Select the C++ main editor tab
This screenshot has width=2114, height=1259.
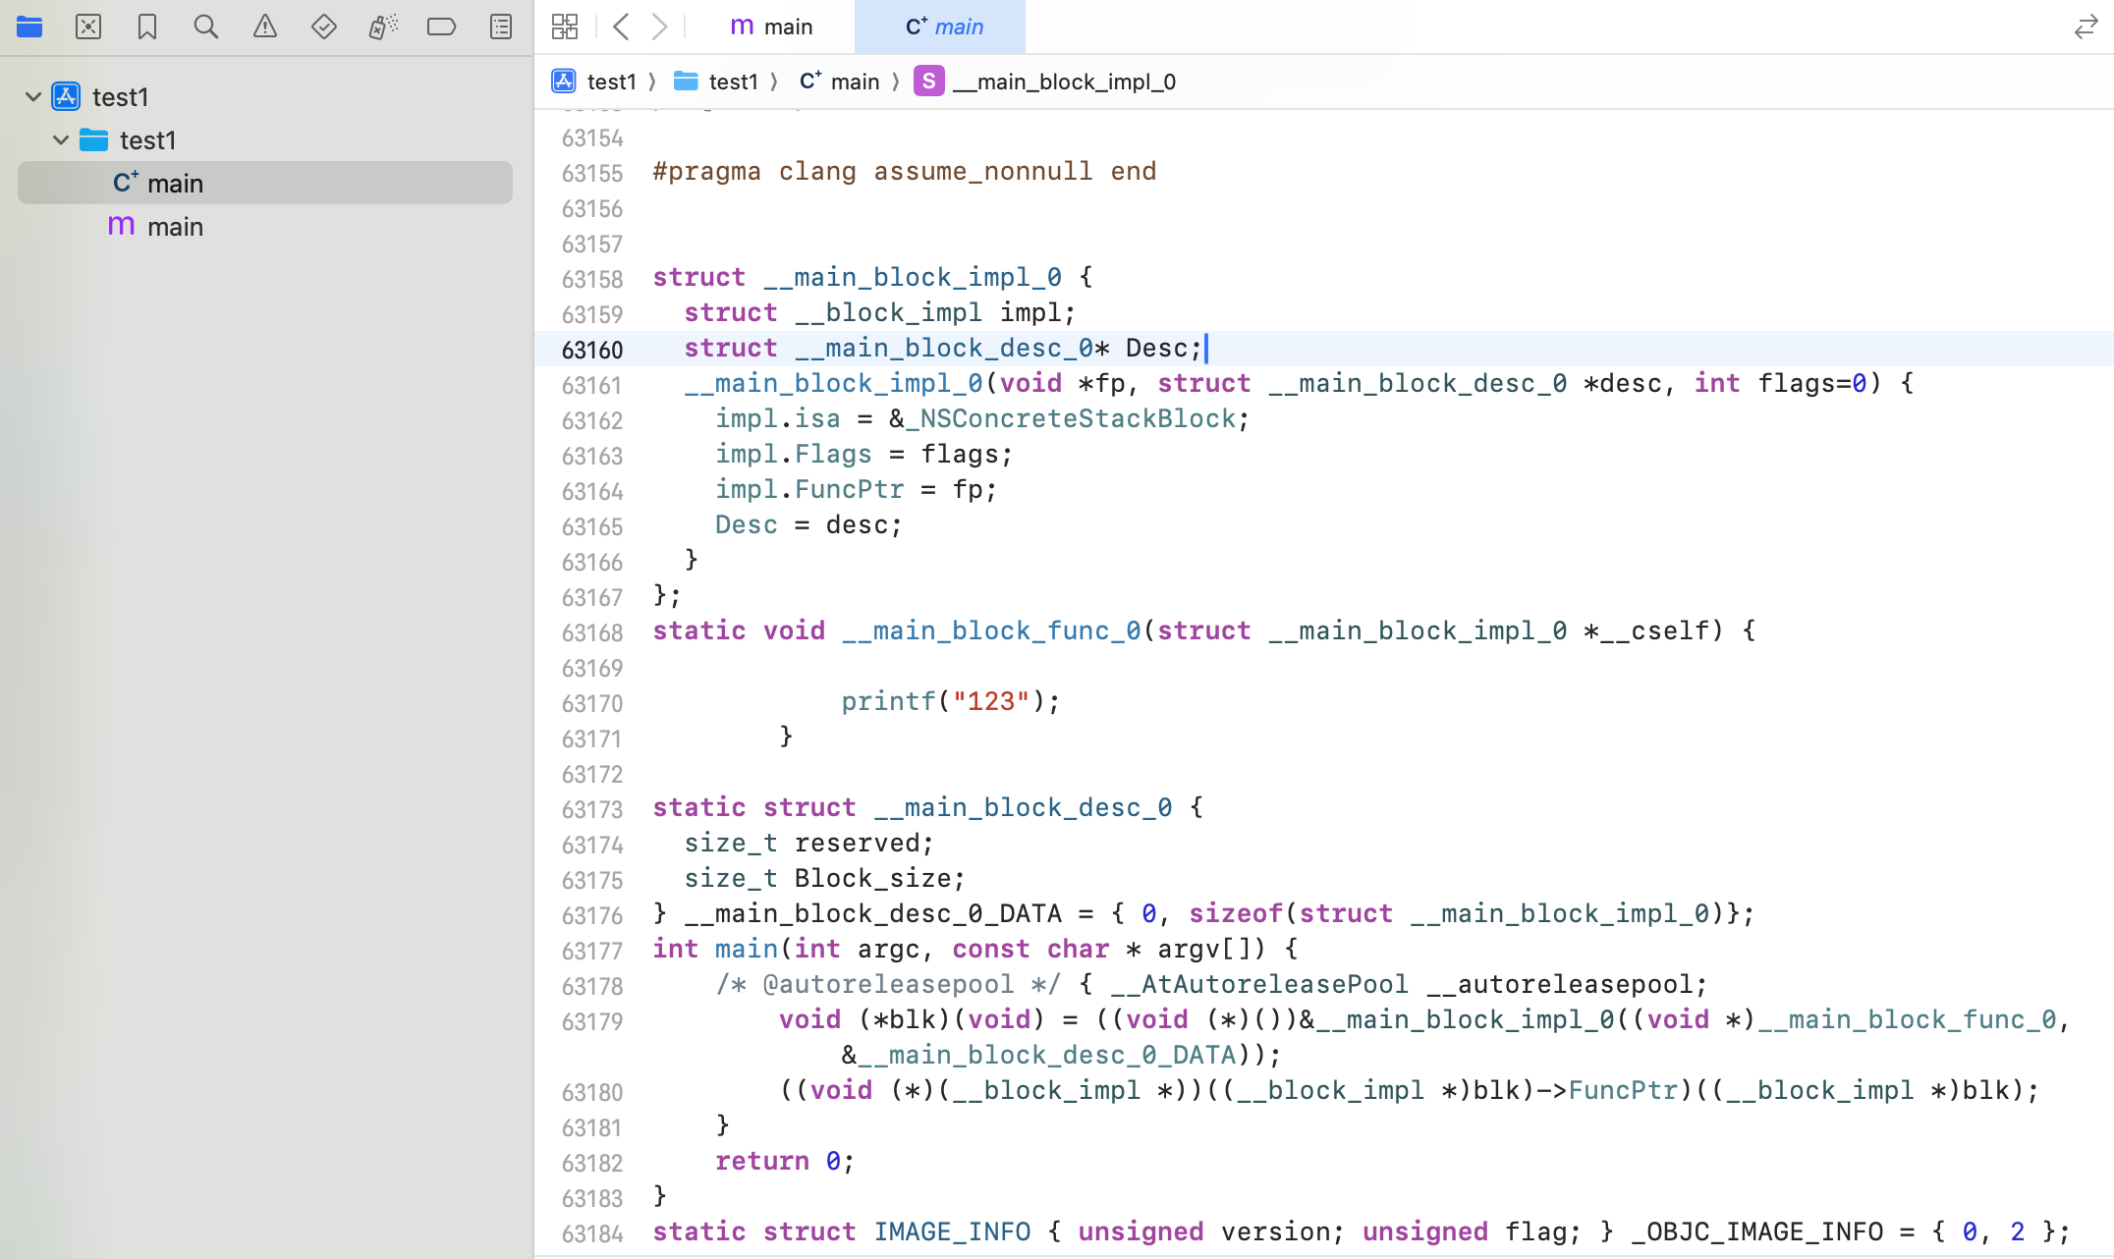(943, 27)
